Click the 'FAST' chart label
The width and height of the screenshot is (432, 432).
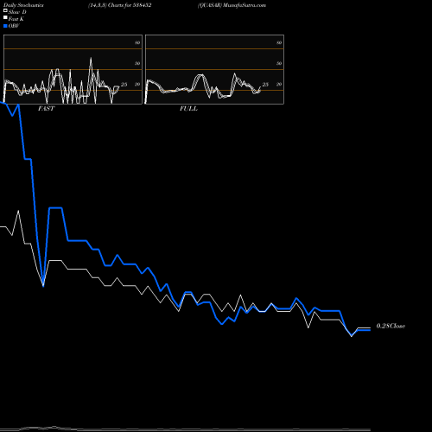[x=46, y=109]
